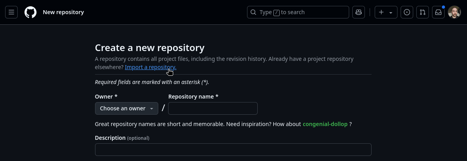
Task: Click the Import a repository link
Action: point(150,67)
